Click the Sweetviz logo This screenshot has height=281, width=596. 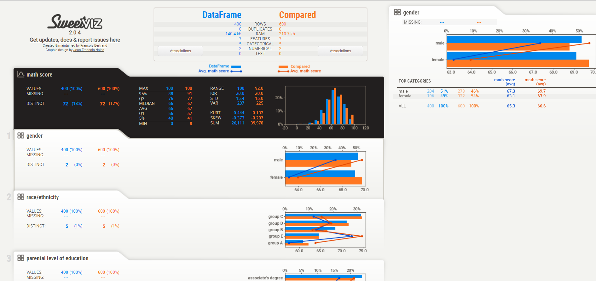75,22
